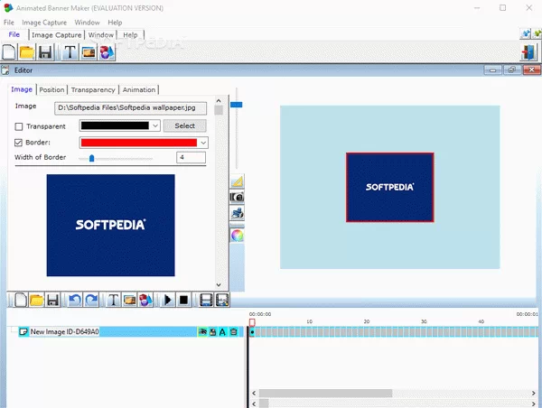Screen dimensions: 542x408
Task: Click the yellow ruler triangle icon
Action: (x=237, y=181)
